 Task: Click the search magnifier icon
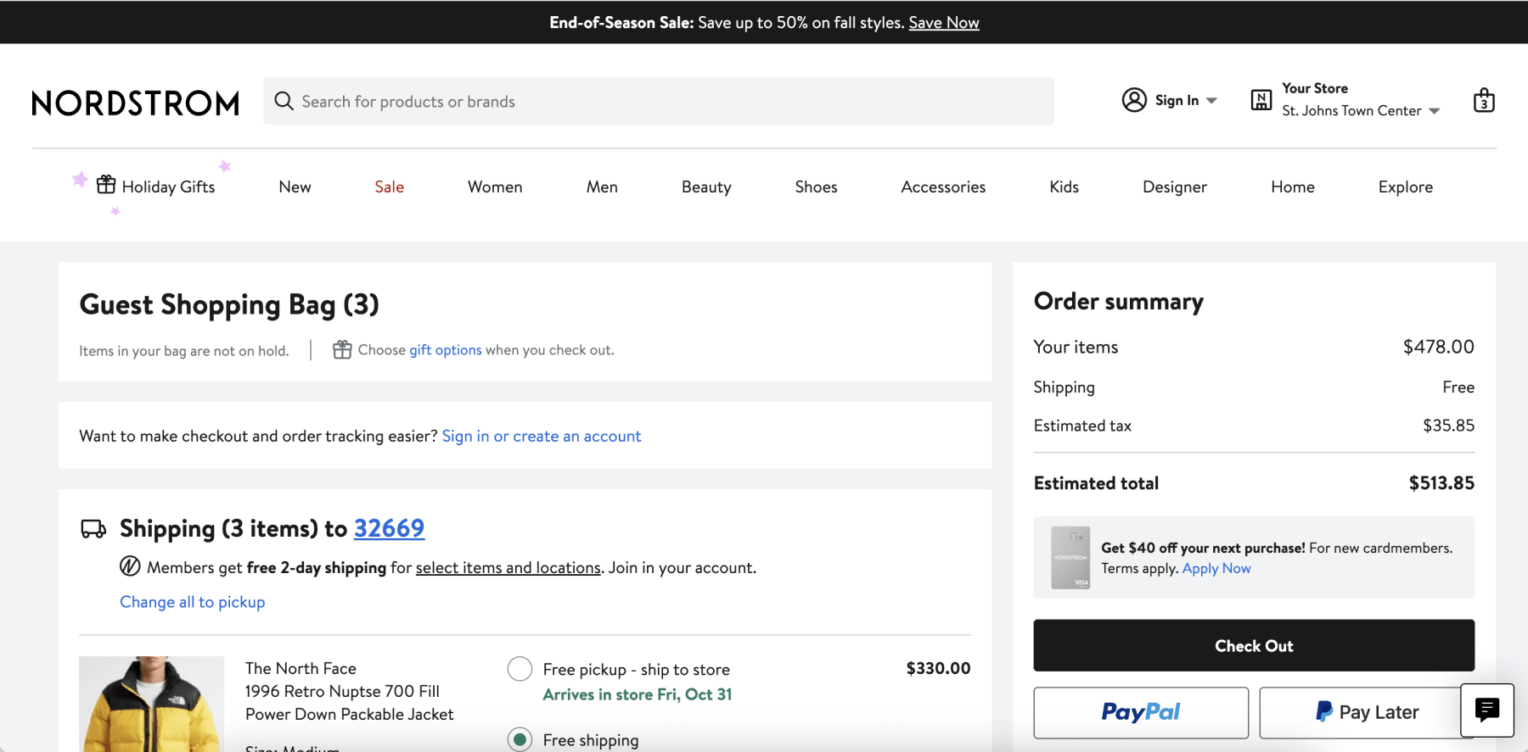click(284, 102)
